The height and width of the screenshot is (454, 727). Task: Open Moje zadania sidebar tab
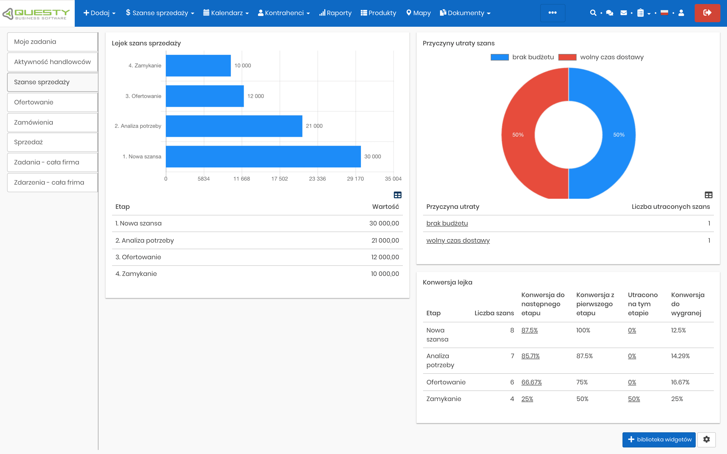pyautogui.click(x=53, y=42)
